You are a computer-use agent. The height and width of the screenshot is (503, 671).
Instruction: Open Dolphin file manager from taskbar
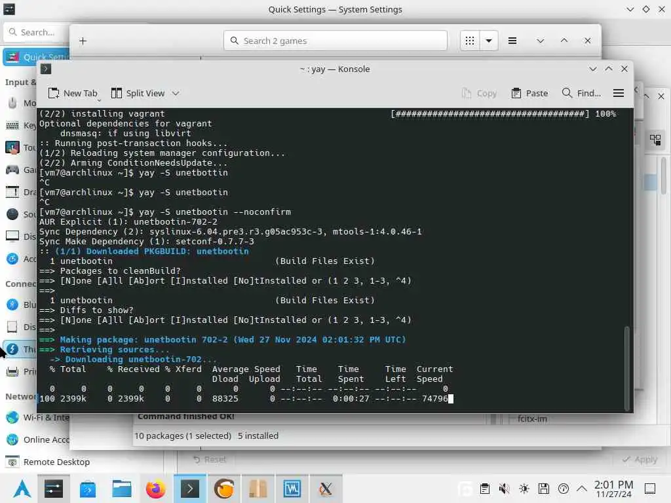coord(121,489)
